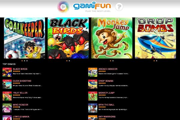Open help via question mark icon

119,7
